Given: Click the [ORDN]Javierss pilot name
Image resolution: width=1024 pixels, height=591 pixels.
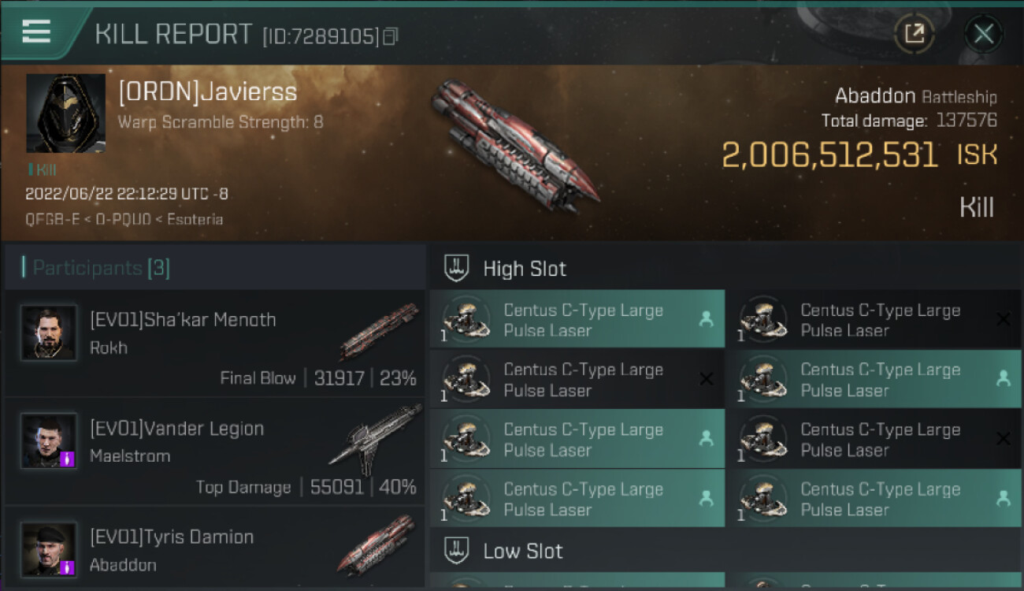Looking at the screenshot, I should pos(207,92).
